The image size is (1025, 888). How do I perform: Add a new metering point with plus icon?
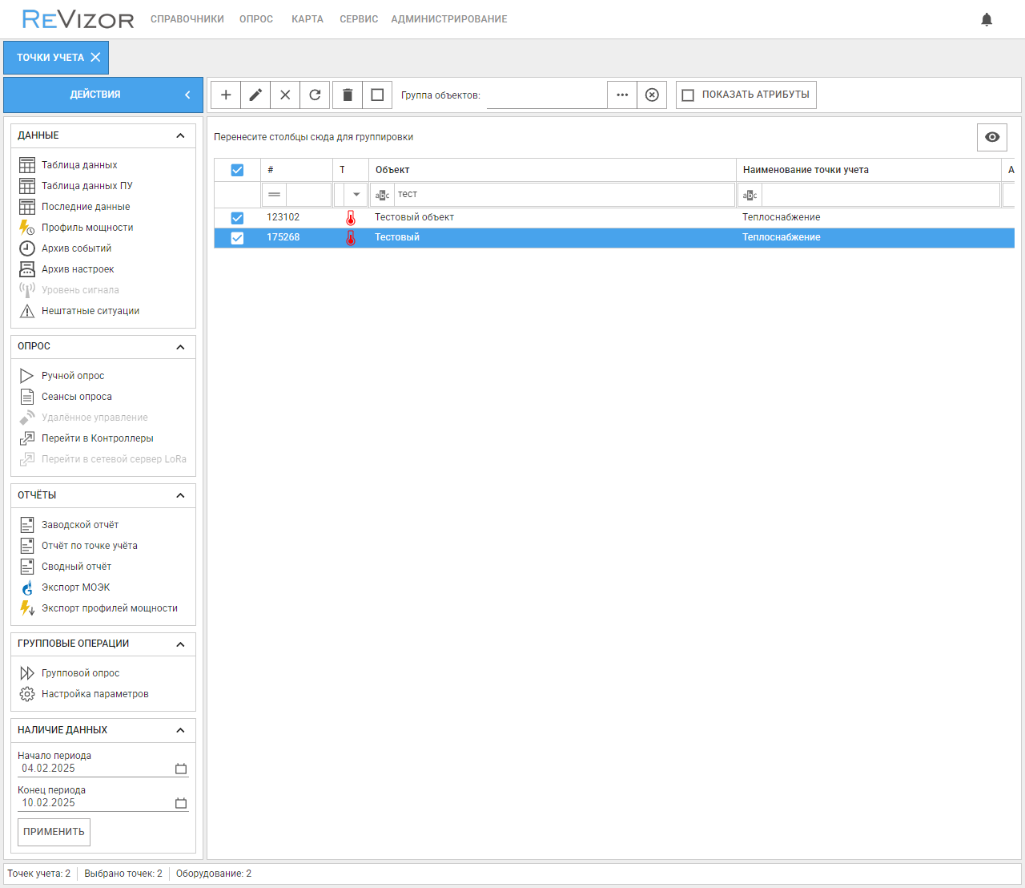[x=226, y=95]
